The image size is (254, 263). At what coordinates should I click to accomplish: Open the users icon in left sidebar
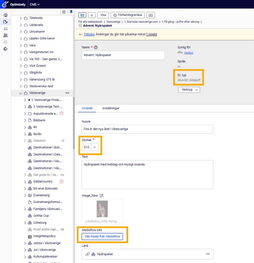(5, 35)
